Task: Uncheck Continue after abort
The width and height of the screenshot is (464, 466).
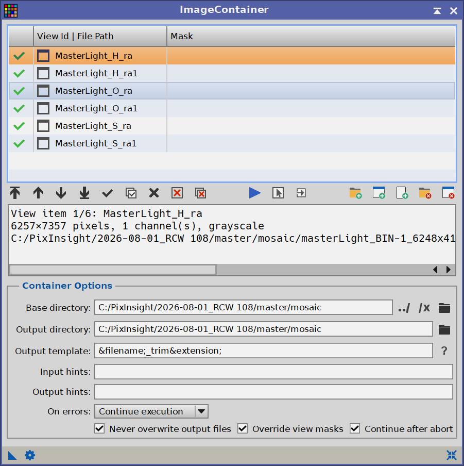Action: (x=355, y=428)
